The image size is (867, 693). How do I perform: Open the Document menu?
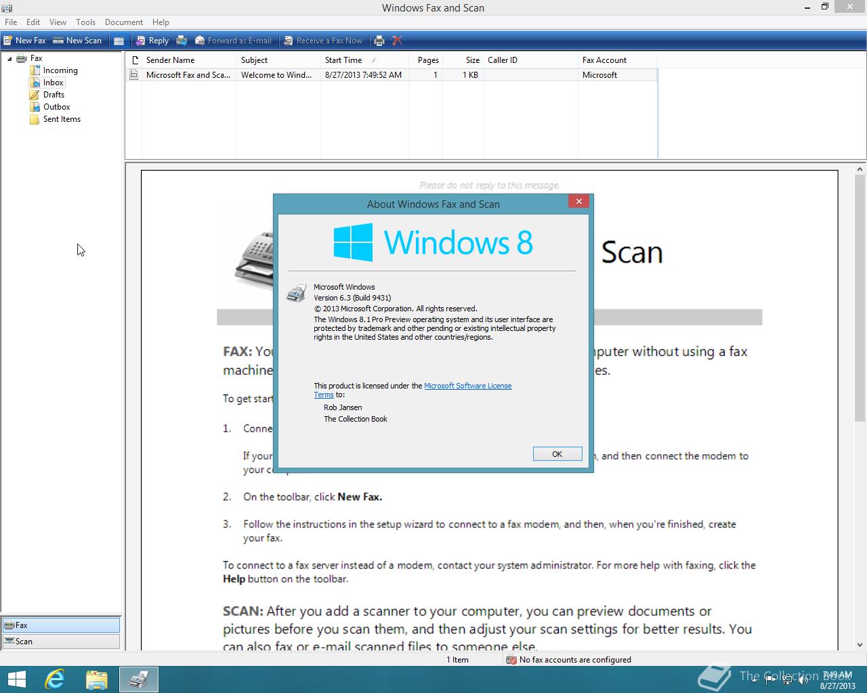[123, 22]
